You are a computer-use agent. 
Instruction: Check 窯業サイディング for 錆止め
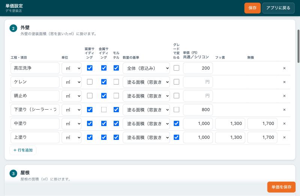click(x=90, y=96)
